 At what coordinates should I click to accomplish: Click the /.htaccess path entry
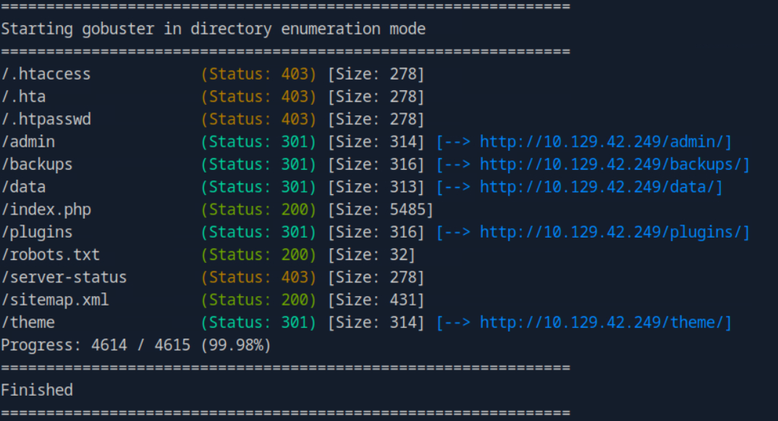[x=46, y=74]
